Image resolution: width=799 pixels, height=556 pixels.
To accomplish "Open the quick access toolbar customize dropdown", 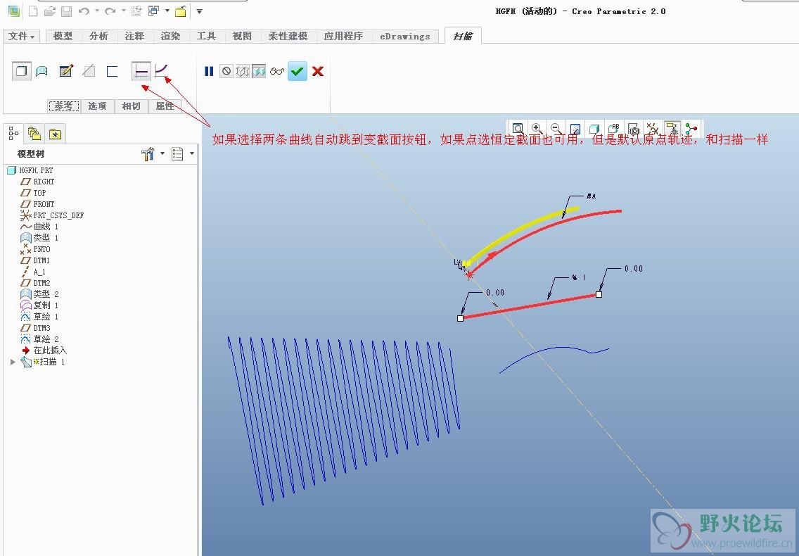I will tap(199, 11).
